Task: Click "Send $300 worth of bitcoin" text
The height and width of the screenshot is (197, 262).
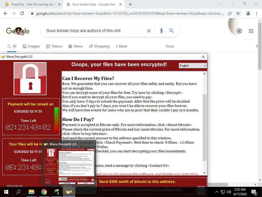Action: [x=137, y=182]
